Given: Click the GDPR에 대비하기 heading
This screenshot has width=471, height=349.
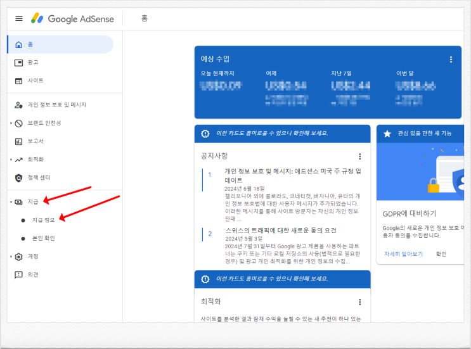Looking at the screenshot, I should pos(409,213).
